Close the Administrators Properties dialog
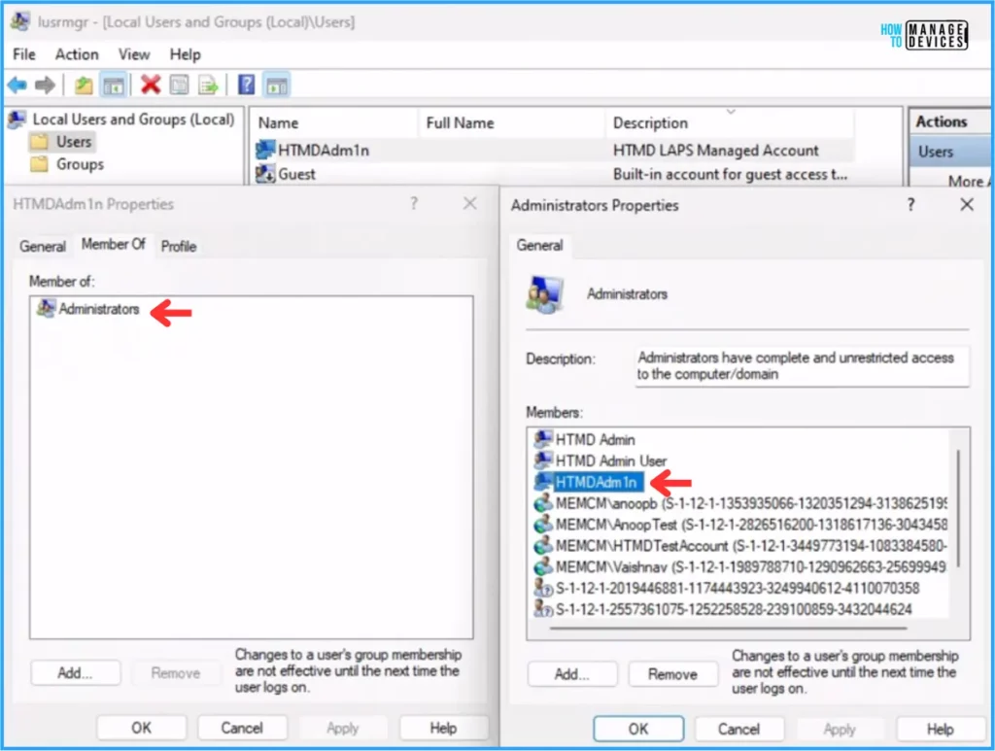Viewport: 995px width, 751px height. click(967, 204)
